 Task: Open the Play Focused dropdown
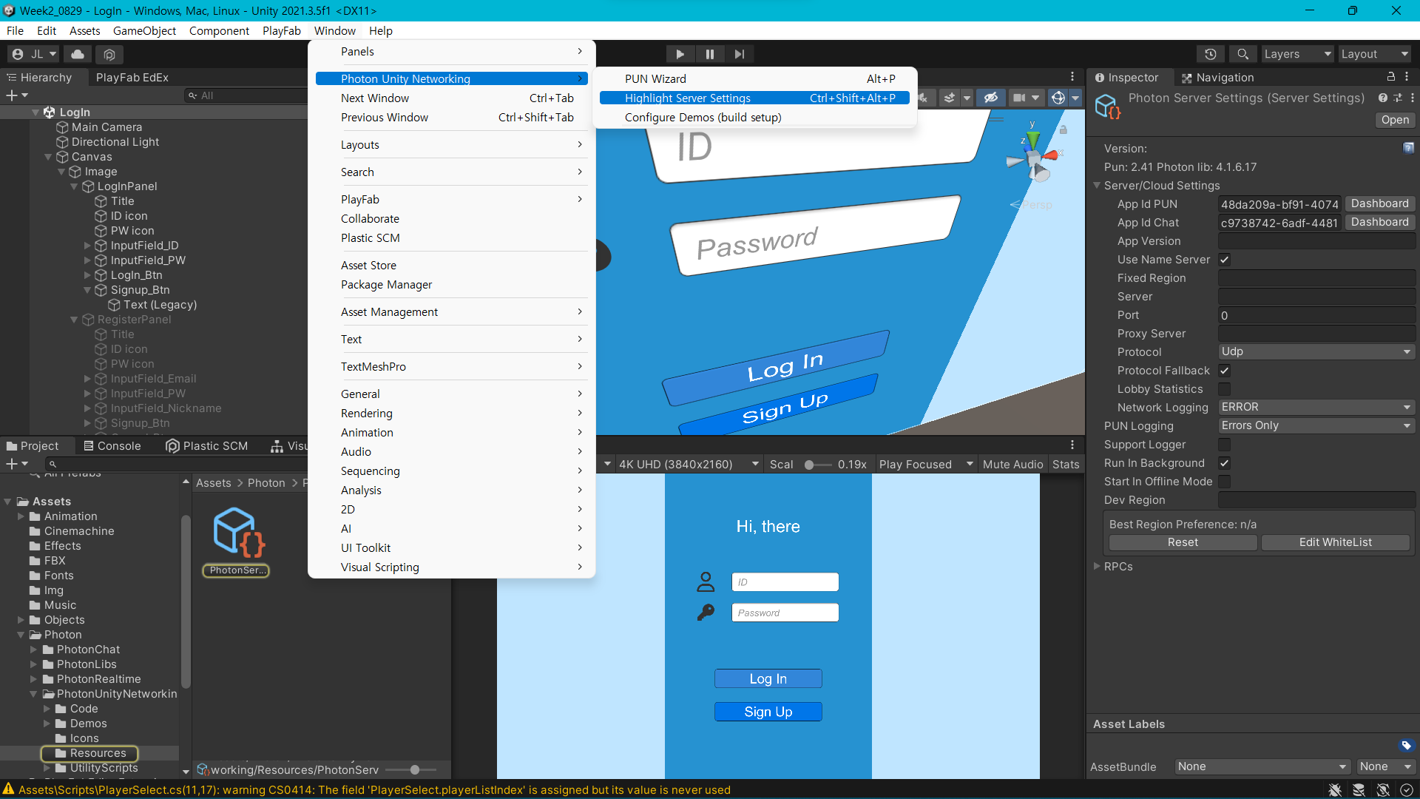(926, 465)
